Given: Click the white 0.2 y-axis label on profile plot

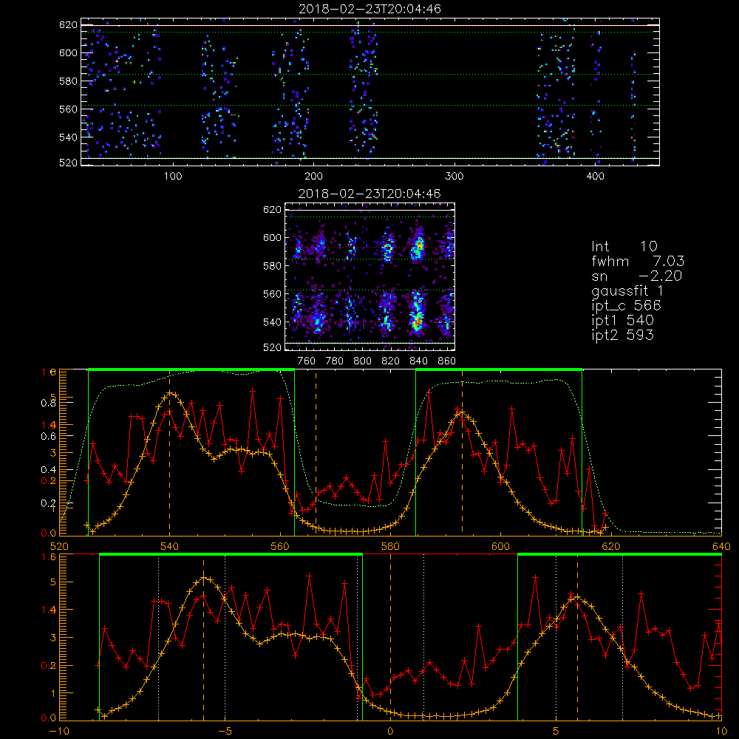Looking at the screenshot, I should click(47, 503).
